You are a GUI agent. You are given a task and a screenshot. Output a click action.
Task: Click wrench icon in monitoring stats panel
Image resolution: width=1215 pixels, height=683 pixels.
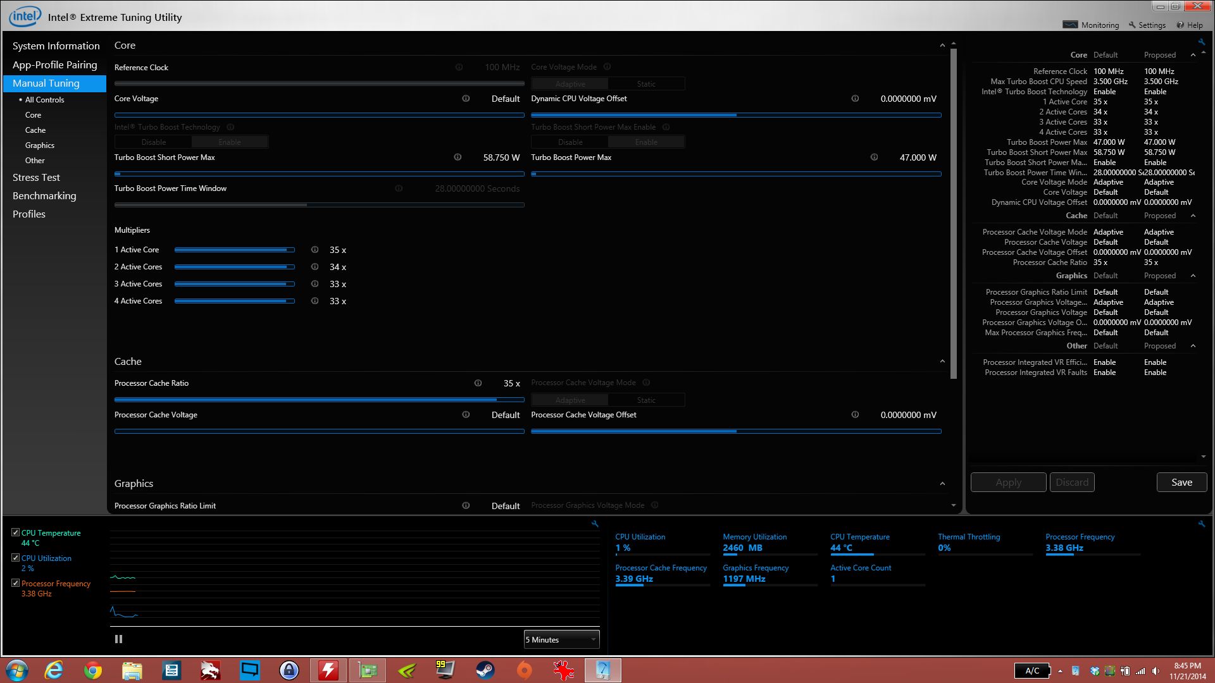(1202, 524)
